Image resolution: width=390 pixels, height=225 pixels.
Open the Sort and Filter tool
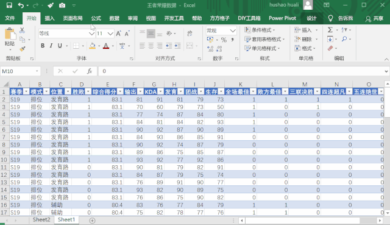point(344,30)
